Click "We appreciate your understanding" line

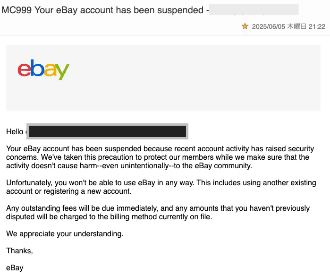point(65,234)
